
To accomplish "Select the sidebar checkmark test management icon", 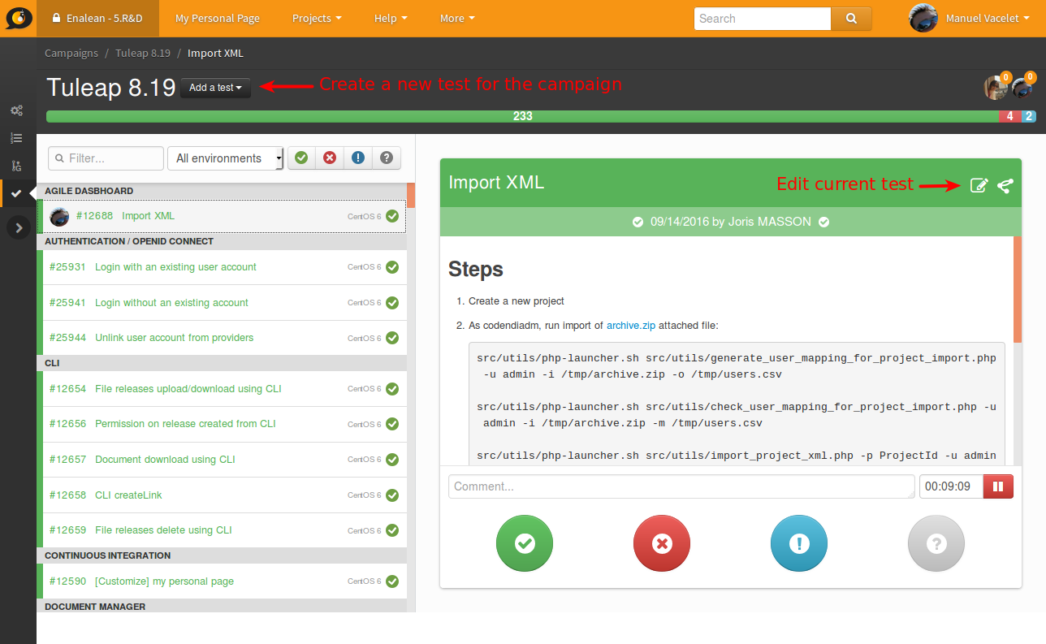I will pyautogui.click(x=16, y=193).
